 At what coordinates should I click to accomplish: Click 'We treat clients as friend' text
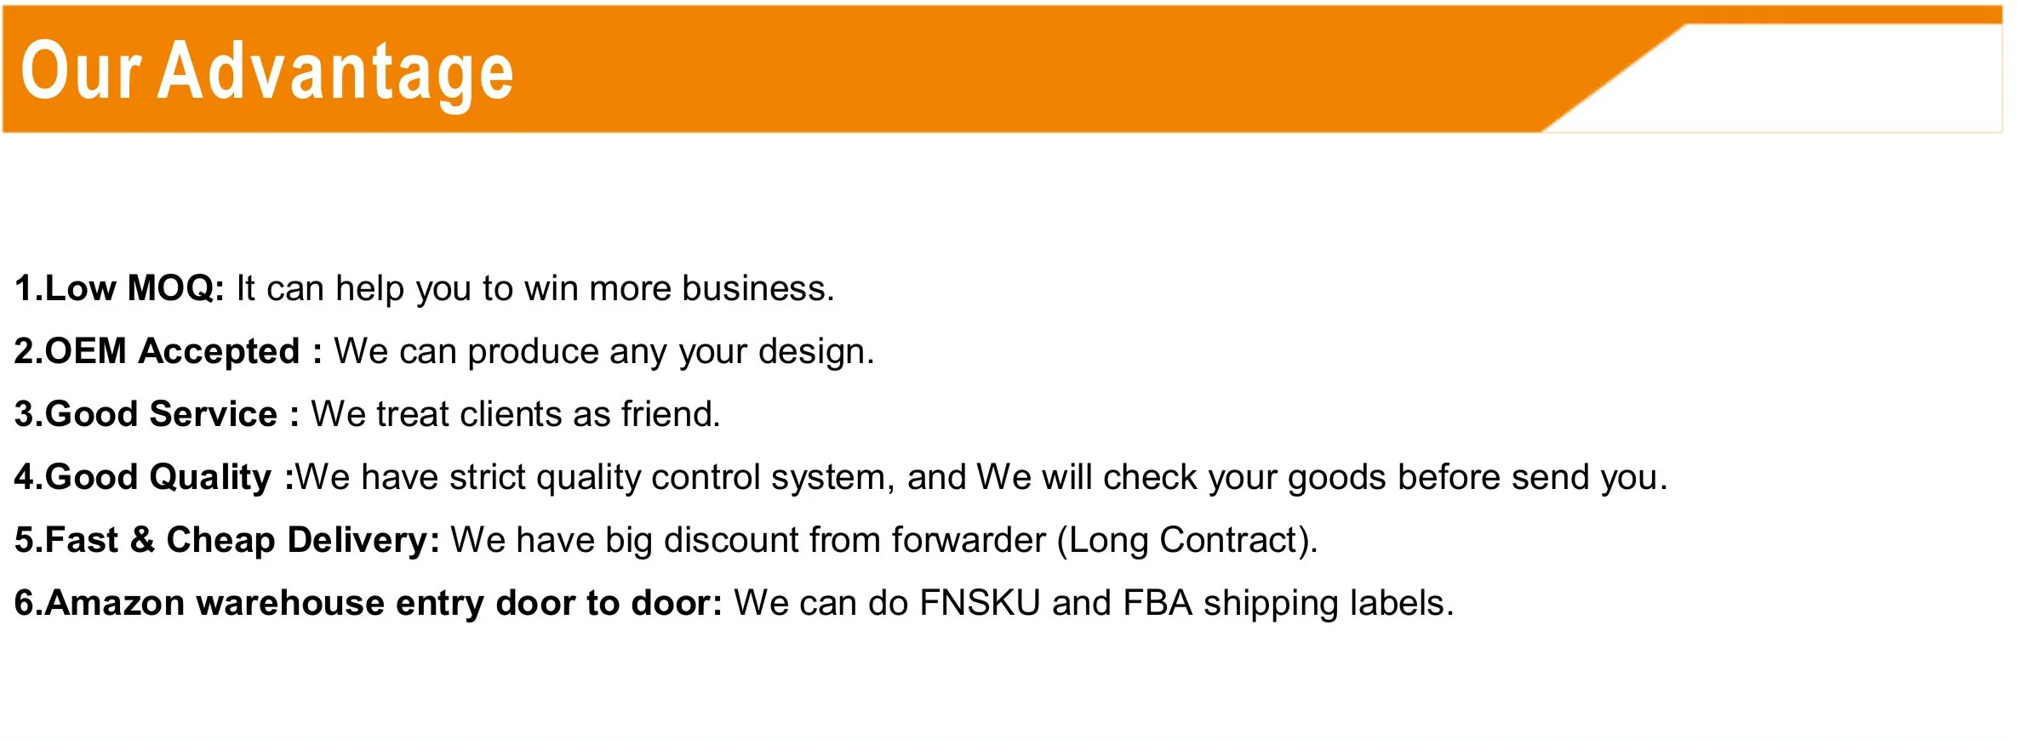tap(512, 414)
